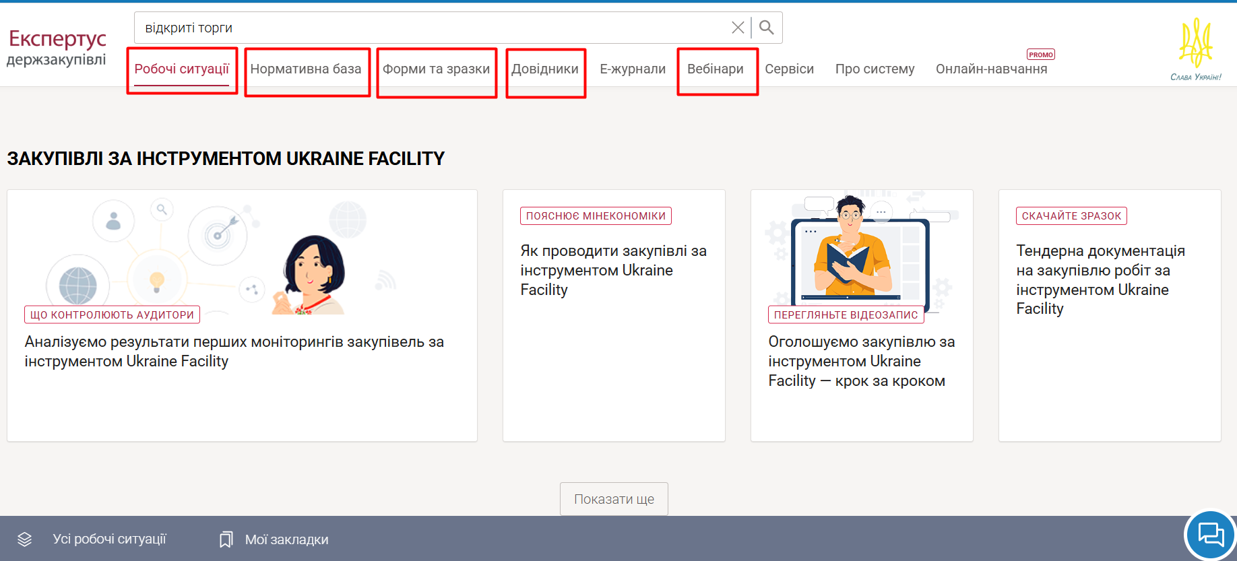Viewport: 1237px width, 561px height.
Task: Click the search input with відкриті торги
Action: click(x=431, y=28)
